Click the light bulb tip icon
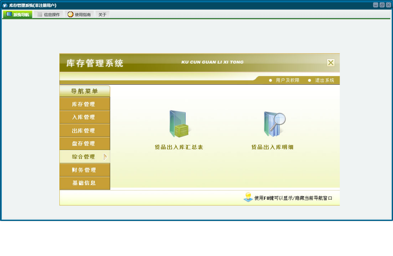The image size is (393, 256). (248, 197)
